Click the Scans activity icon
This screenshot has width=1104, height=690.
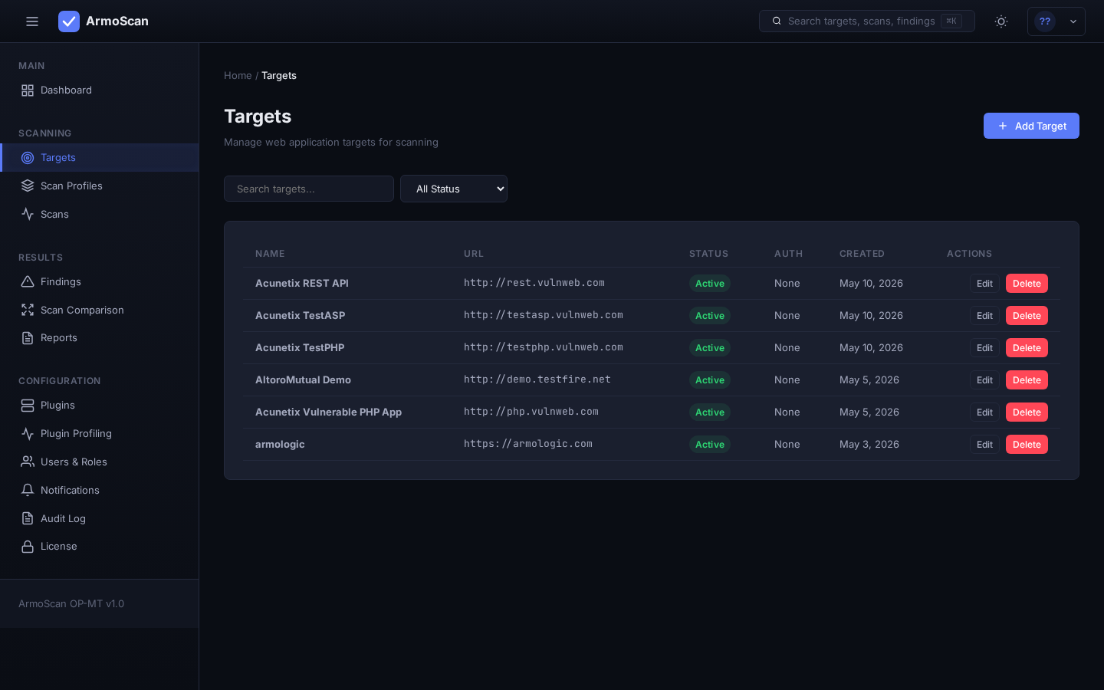pyautogui.click(x=28, y=215)
